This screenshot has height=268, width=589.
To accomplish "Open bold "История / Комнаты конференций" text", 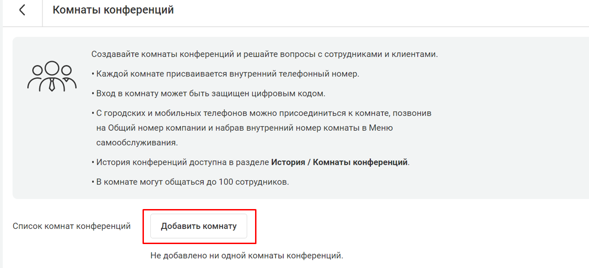I will (x=340, y=162).
